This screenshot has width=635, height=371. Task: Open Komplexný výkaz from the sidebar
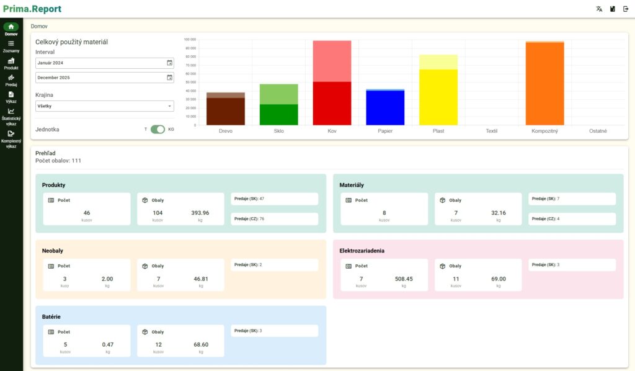[x=11, y=137]
